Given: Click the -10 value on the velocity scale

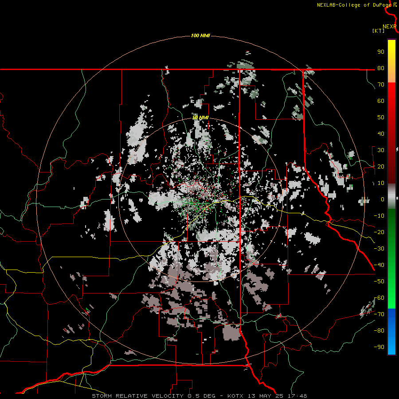Looking at the screenshot, I should (379, 216).
